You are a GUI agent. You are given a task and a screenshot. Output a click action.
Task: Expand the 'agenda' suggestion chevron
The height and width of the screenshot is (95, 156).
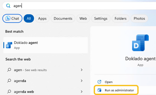point(82,81)
